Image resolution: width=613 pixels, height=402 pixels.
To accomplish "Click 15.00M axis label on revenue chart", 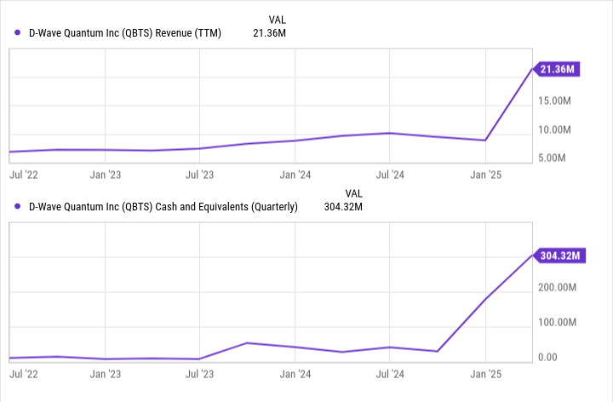I will tap(554, 100).
